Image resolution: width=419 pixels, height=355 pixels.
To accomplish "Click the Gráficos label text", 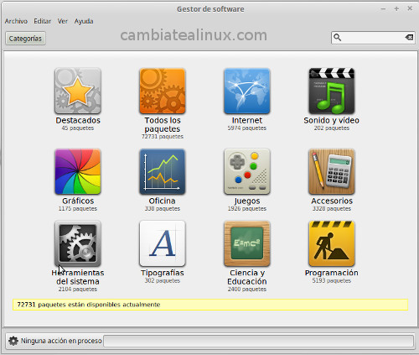I will click(x=78, y=201).
